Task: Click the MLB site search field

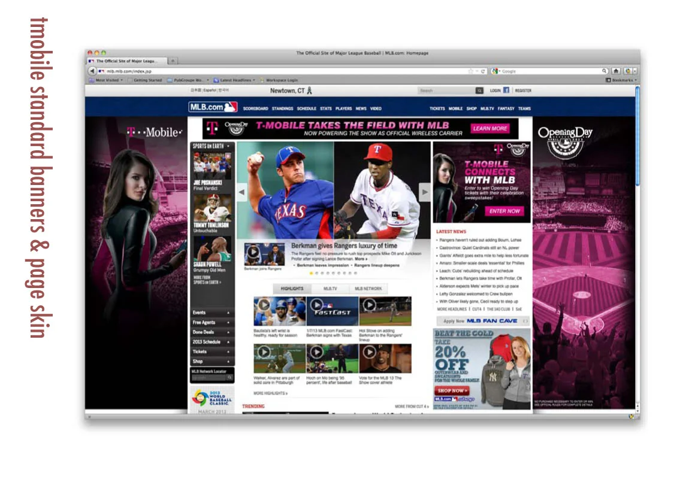Action: [x=446, y=90]
